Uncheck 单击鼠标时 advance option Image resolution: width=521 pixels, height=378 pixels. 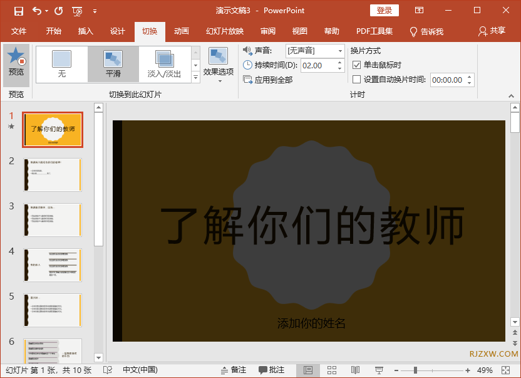pos(356,65)
